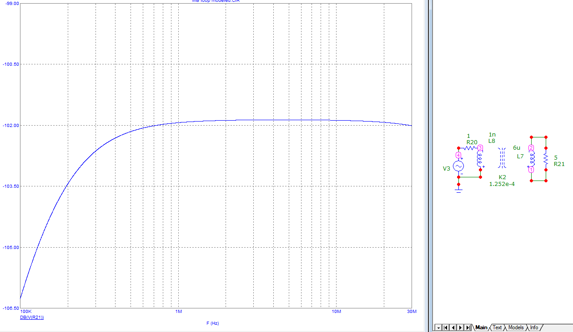Select the K2 coupling transformer symbol
Viewport: 573px width, 332px height.
coord(502,157)
